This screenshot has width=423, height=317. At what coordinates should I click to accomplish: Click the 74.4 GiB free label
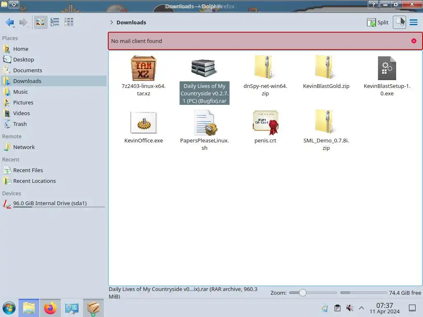[x=405, y=293]
